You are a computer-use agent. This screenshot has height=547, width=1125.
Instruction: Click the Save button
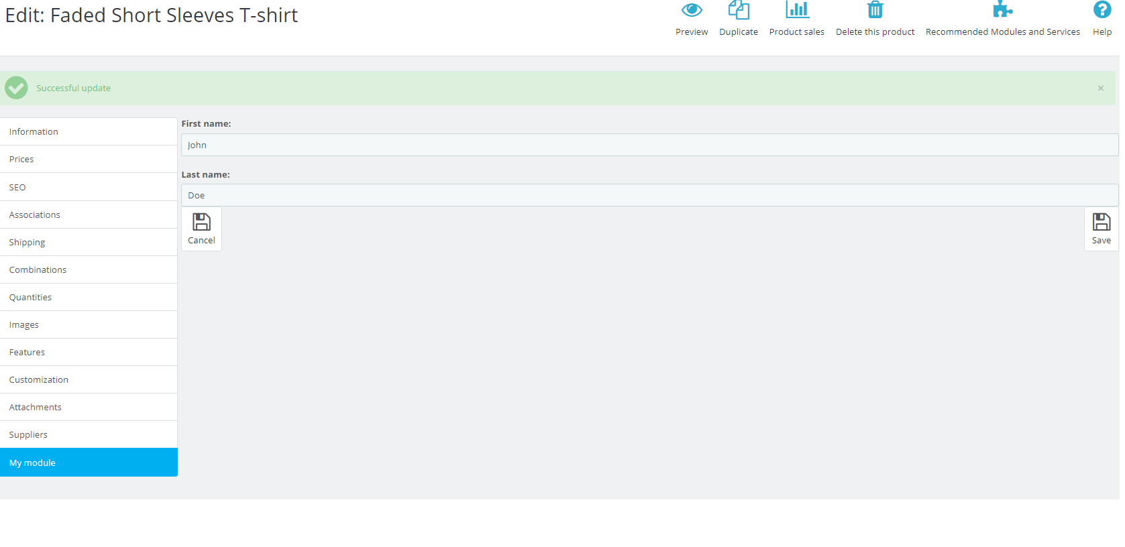click(x=1101, y=229)
